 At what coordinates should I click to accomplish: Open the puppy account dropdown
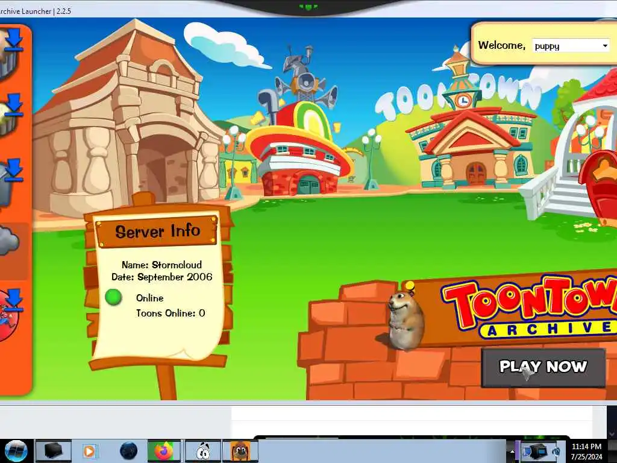(571, 46)
